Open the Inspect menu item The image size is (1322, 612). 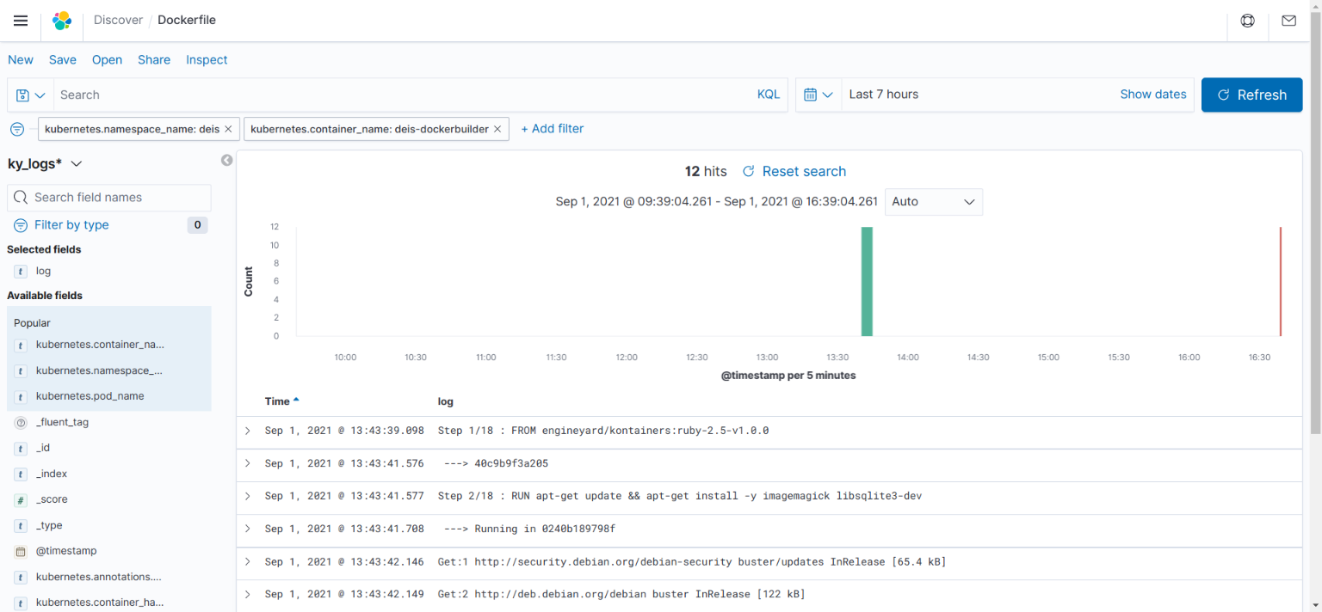[x=207, y=60]
